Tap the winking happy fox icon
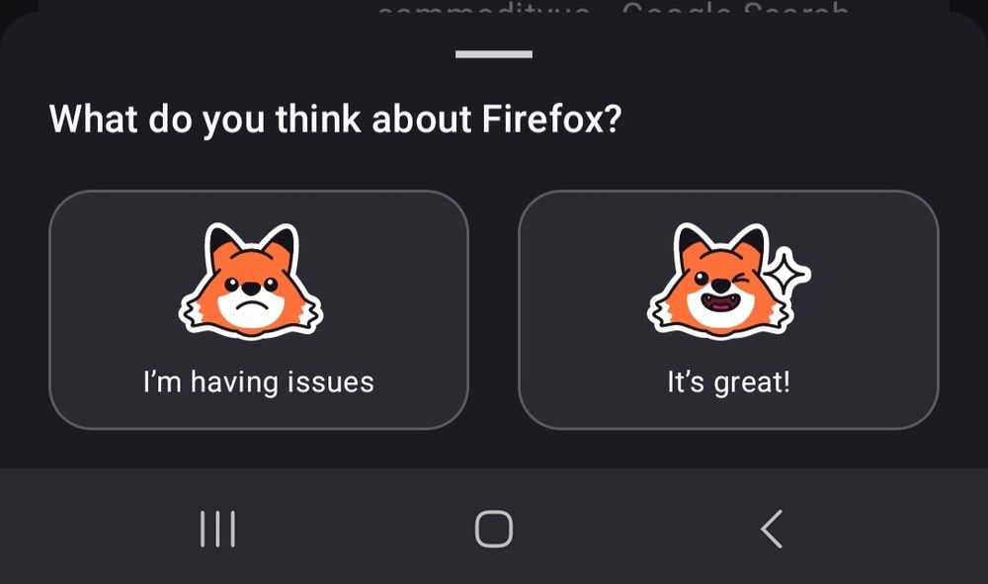The width and height of the screenshot is (988, 584). (719, 281)
